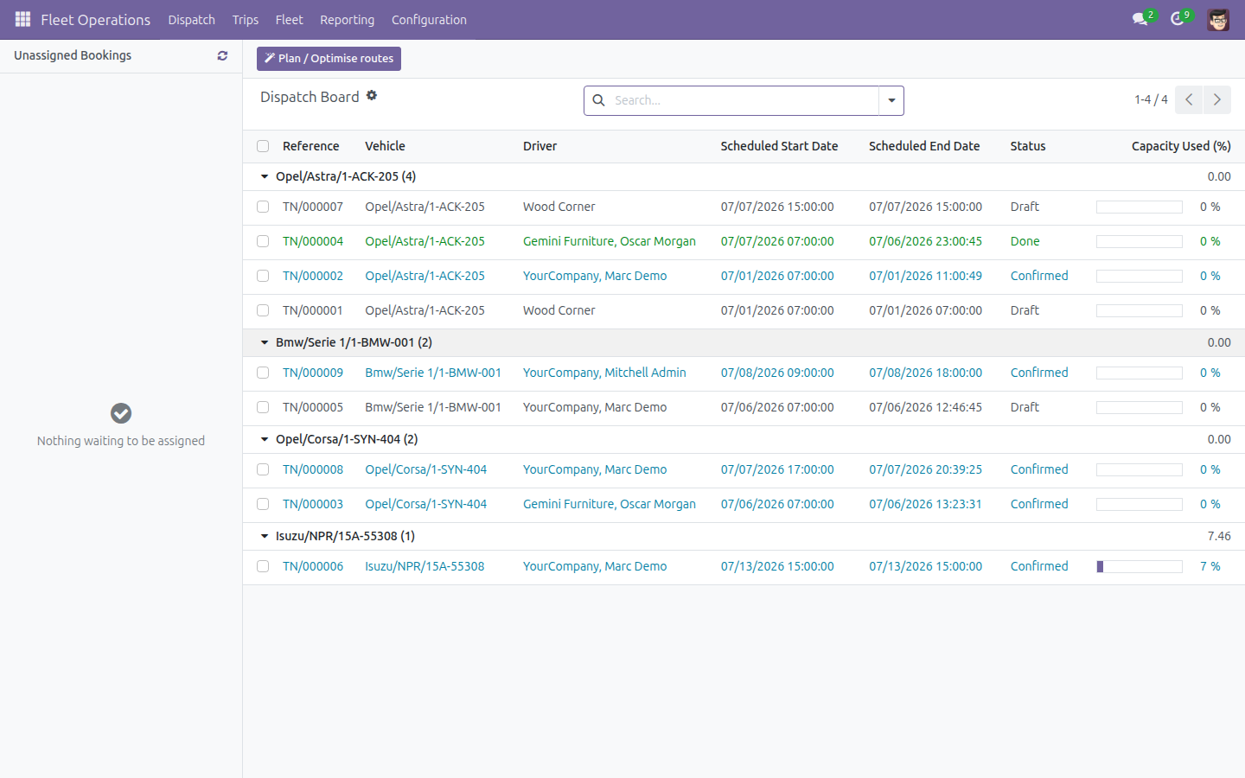The image size is (1245, 778).
Task: Sort by Status column header
Action: point(1028,146)
